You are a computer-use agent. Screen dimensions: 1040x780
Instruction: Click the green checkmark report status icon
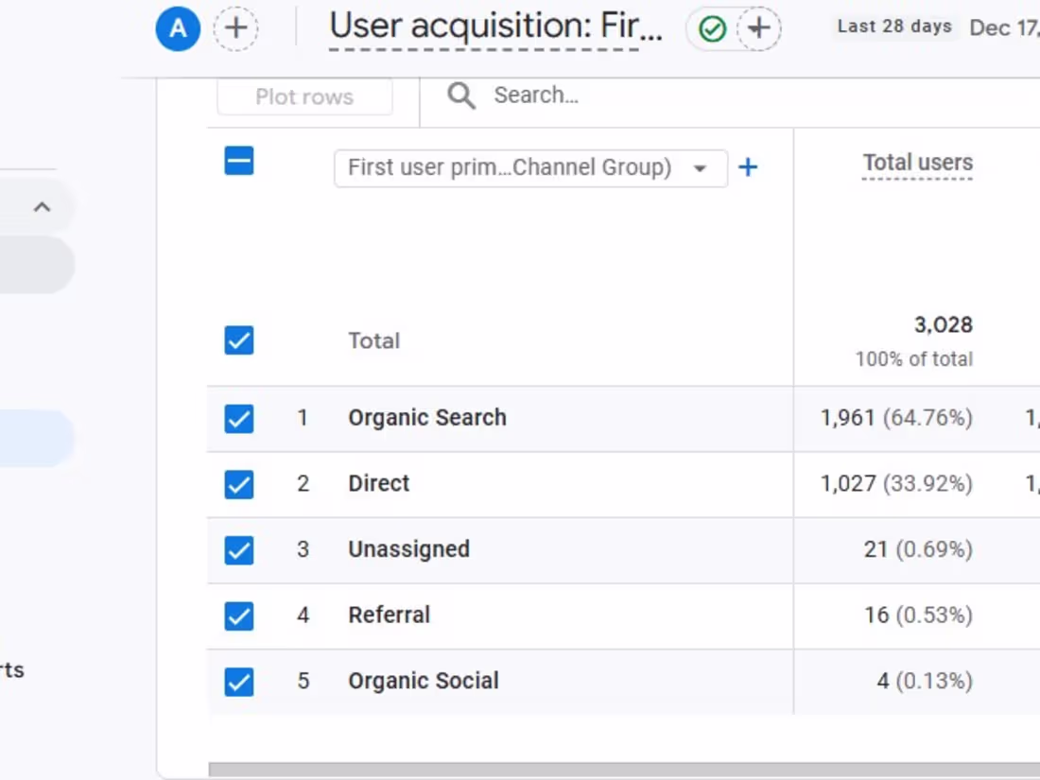(x=712, y=29)
